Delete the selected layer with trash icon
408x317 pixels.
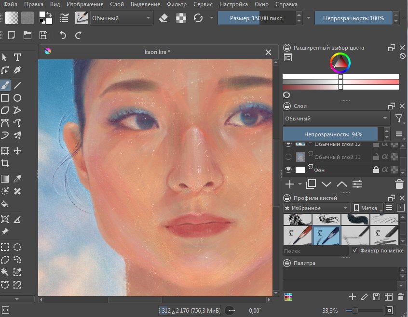coord(399,184)
